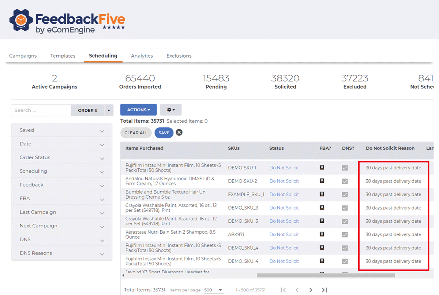Go to the next page arrow
Screen dimensions: 439x295
coord(311,290)
